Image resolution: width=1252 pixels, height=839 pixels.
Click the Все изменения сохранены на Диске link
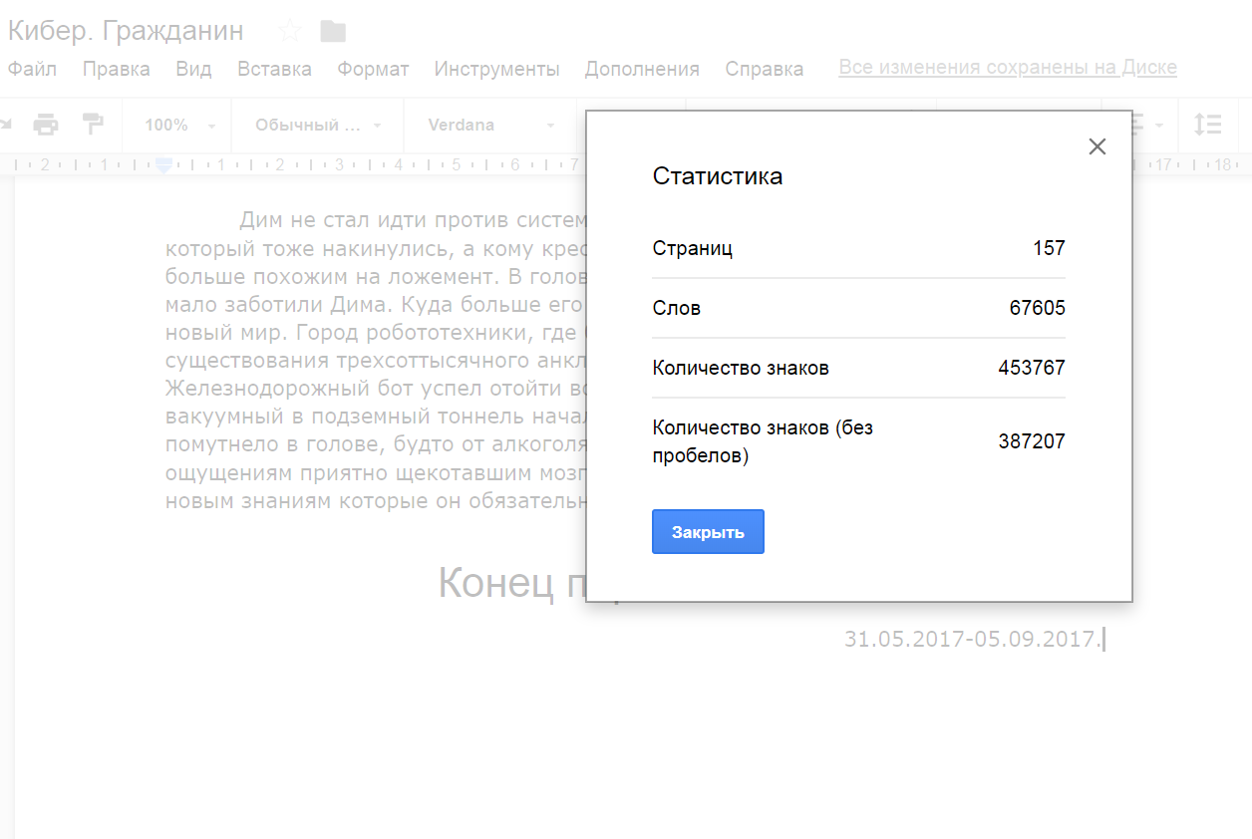[1008, 68]
